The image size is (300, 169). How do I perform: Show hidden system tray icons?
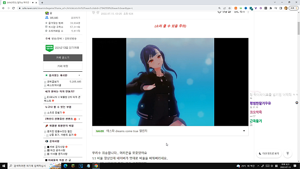tap(258, 166)
